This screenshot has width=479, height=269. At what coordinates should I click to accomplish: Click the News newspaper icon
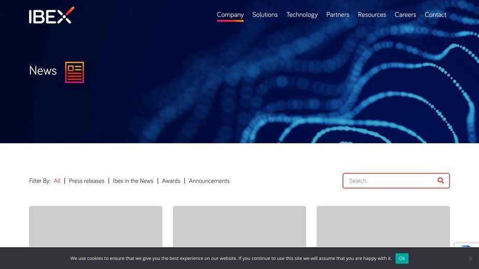[x=75, y=72]
